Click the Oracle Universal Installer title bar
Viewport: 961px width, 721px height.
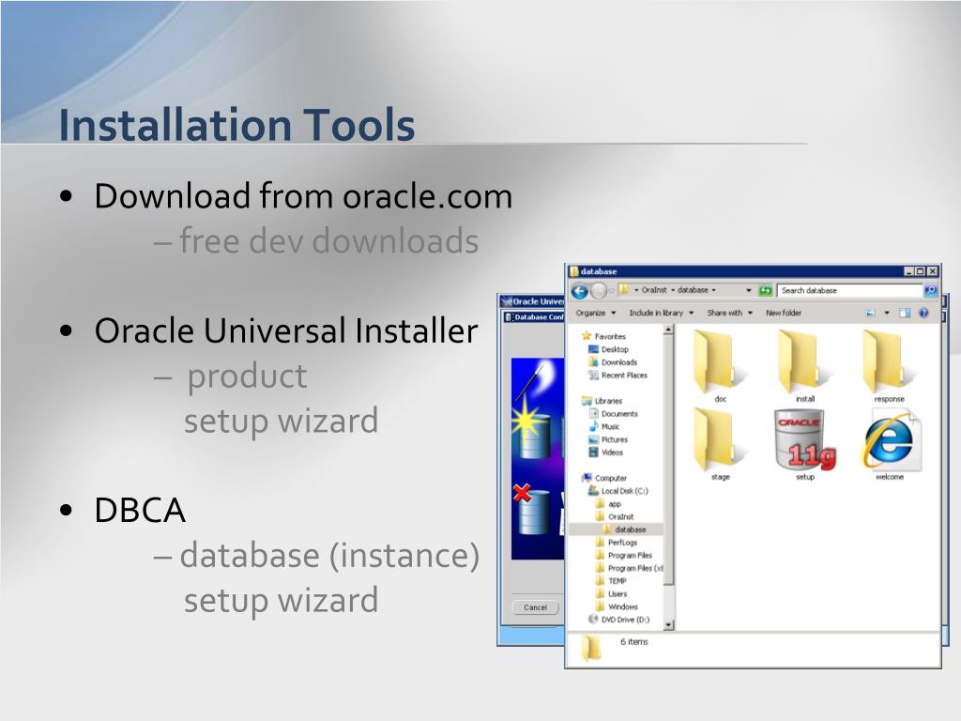(532, 301)
